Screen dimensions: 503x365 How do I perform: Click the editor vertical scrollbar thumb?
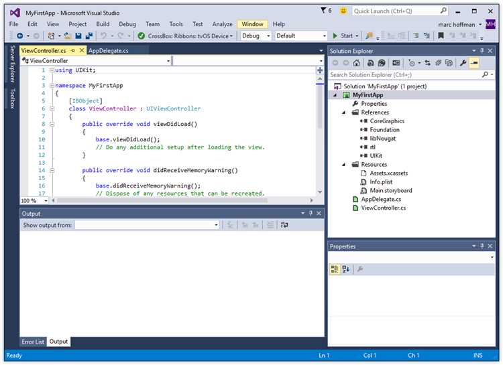(x=319, y=106)
